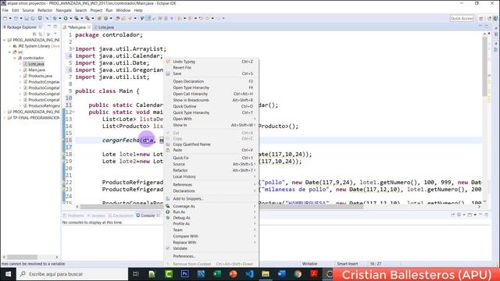Expand the TP-FINAL-PROGRAMACION project
Image resolution: width=500 pixels, height=281 pixels.
point(5,118)
